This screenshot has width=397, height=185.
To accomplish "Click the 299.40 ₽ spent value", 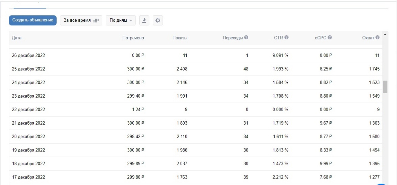I will [x=136, y=96].
